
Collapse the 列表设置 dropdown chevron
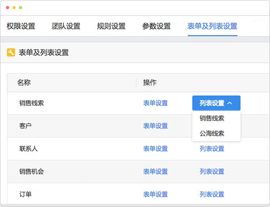click(x=229, y=103)
